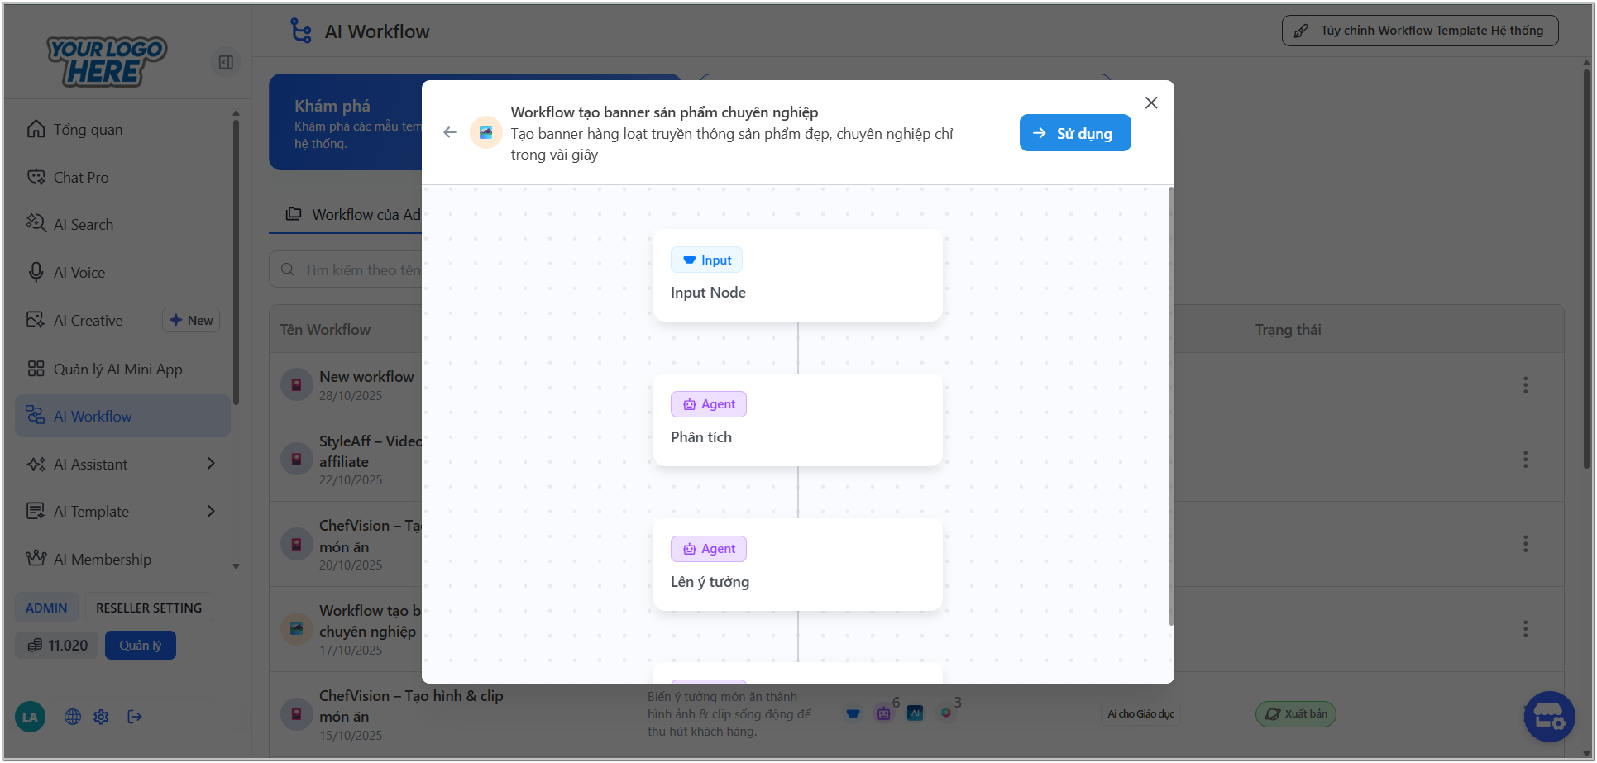Collapse the sidebar panel toggle
The image size is (1597, 763).
(226, 62)
